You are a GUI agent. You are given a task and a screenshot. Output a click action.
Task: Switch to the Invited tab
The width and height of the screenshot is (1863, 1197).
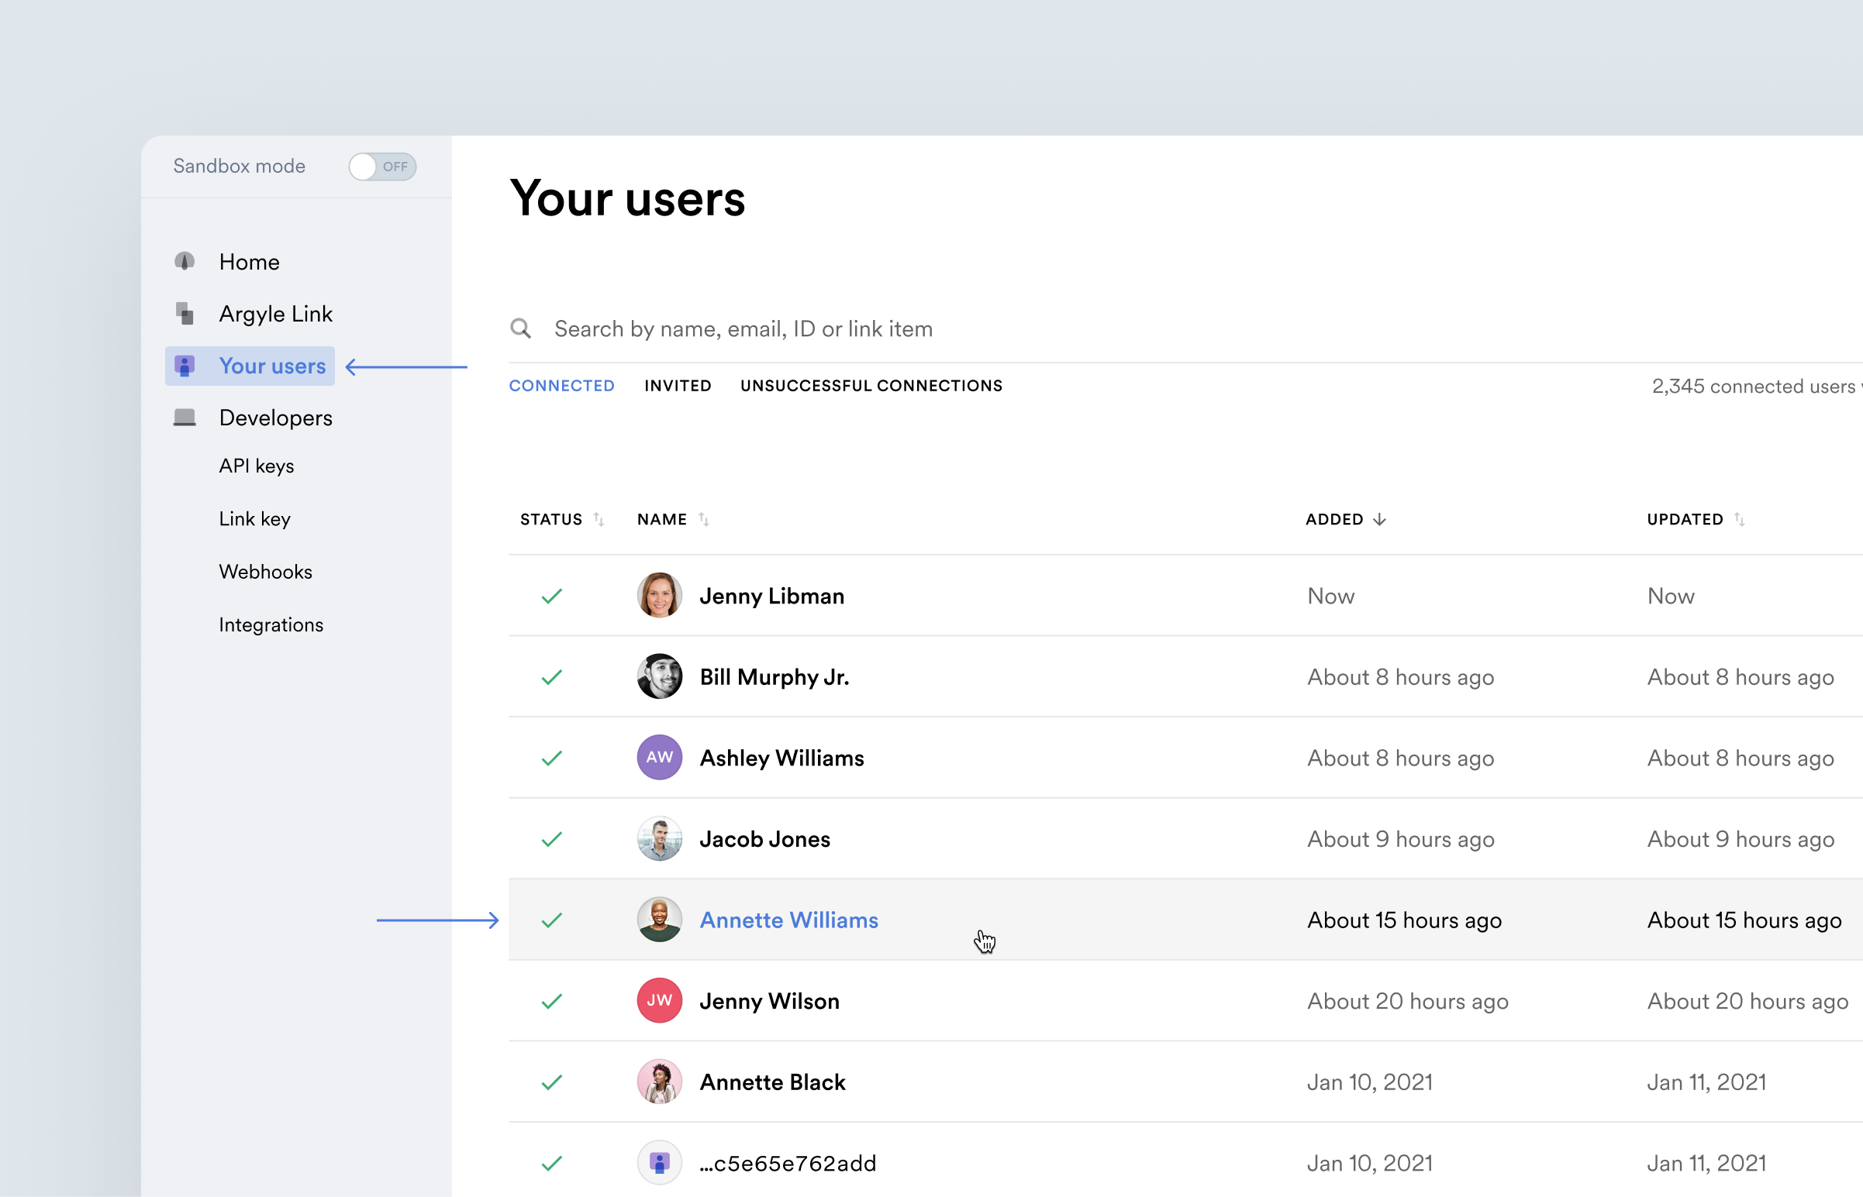[x=678, y=386]
